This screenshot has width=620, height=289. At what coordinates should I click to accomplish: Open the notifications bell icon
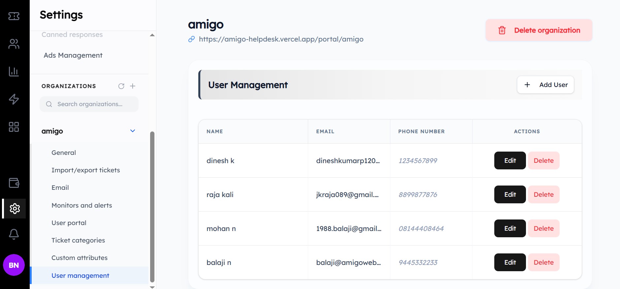(14, 234)
